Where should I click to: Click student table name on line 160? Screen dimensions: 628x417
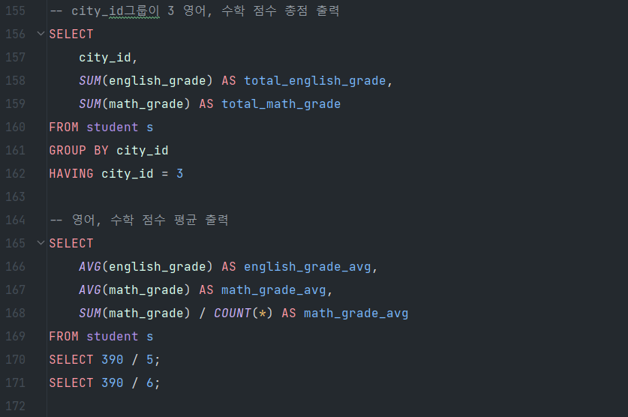(113, 127)
